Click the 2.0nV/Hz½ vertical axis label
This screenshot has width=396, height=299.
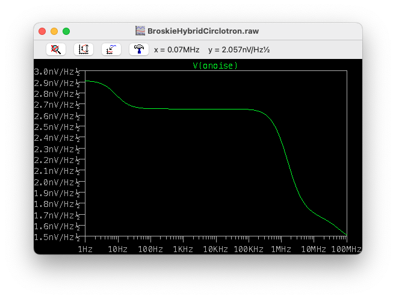(57, 182)
